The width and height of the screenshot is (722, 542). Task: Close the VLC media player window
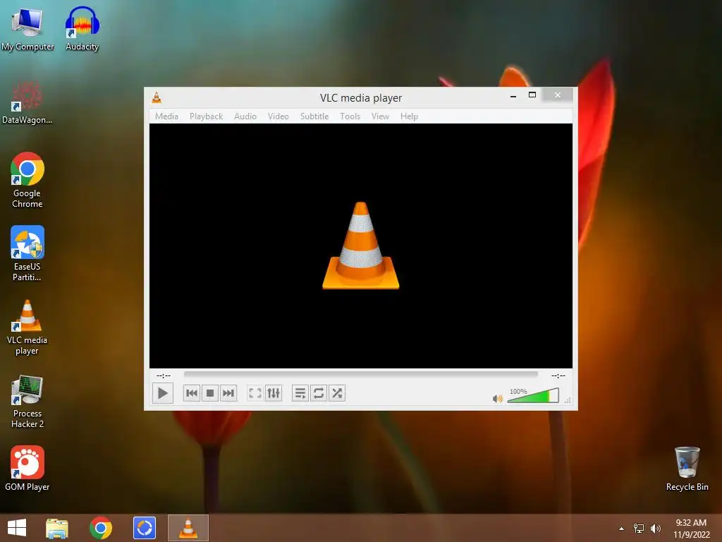(558, 95)
